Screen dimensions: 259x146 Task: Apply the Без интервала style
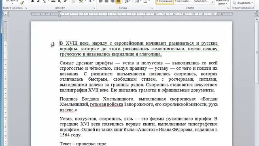(183, 1)
